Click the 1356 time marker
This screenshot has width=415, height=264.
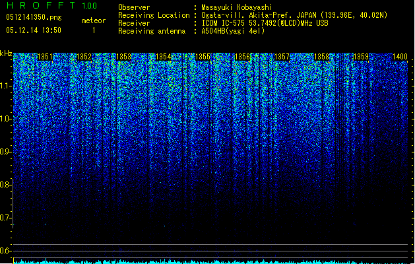tap(242, 57)
